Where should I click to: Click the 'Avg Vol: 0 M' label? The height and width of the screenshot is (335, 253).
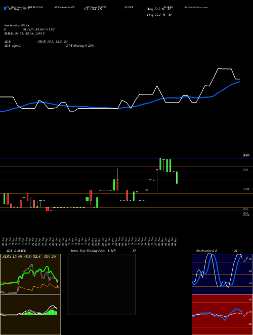click(x=159, y=9)
